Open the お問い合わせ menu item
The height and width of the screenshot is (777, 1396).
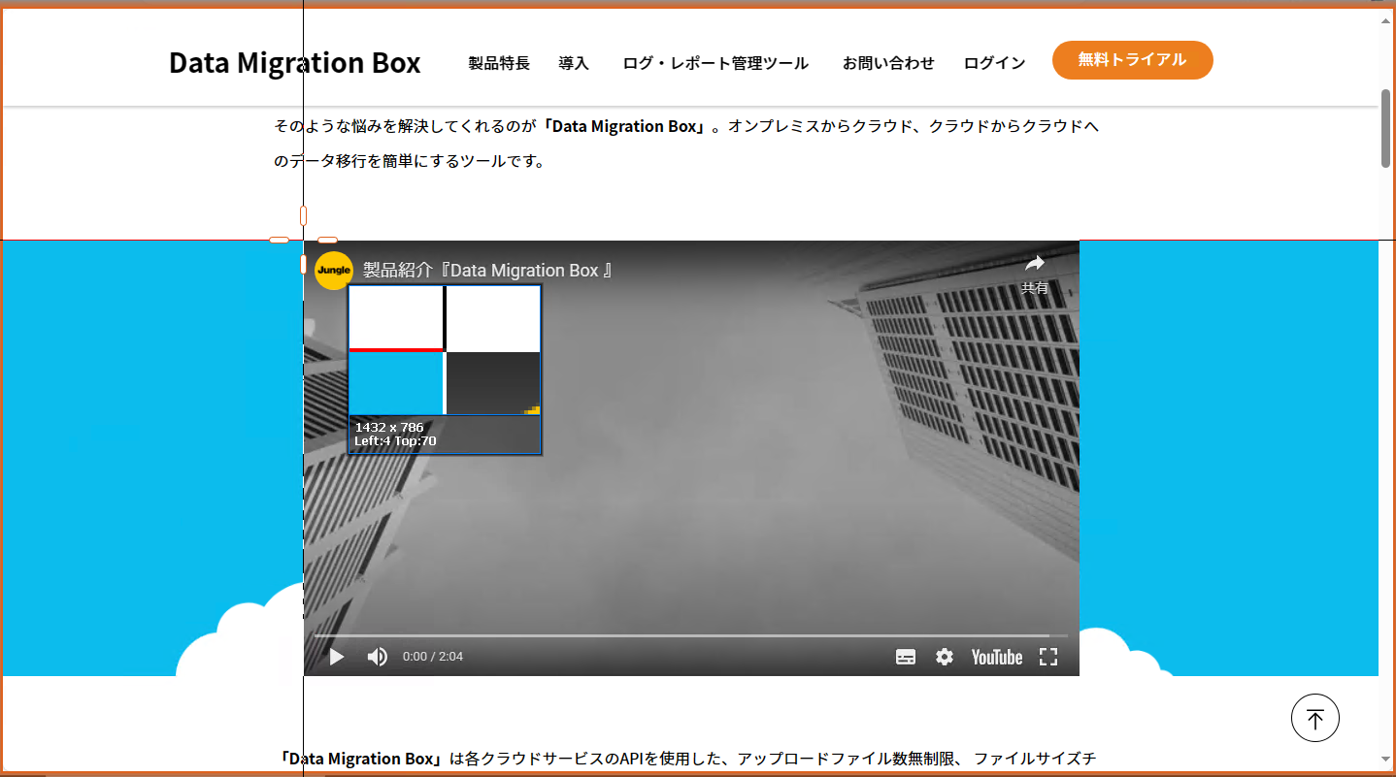click(888, 63)
